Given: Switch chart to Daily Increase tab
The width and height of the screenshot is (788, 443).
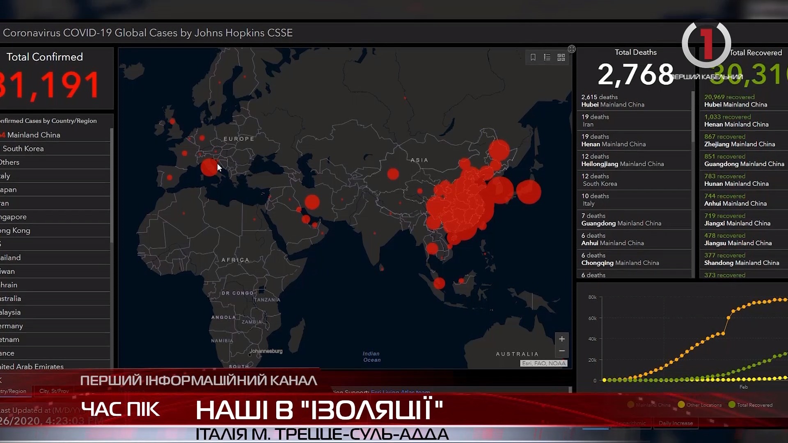Looking at the screenshot, I should (676, 423).
